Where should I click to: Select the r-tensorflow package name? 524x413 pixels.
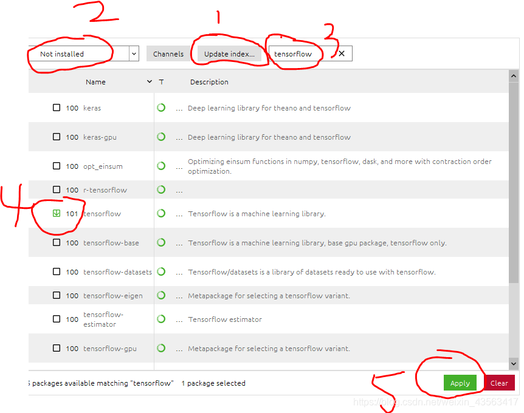pyautogui.click(x=105, y=190)
